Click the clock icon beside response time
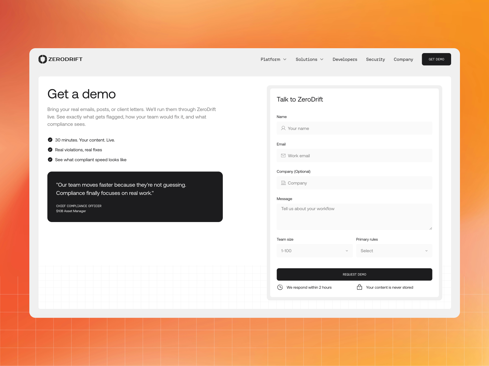Screen dimensions: 489x366 click(280, 287)
